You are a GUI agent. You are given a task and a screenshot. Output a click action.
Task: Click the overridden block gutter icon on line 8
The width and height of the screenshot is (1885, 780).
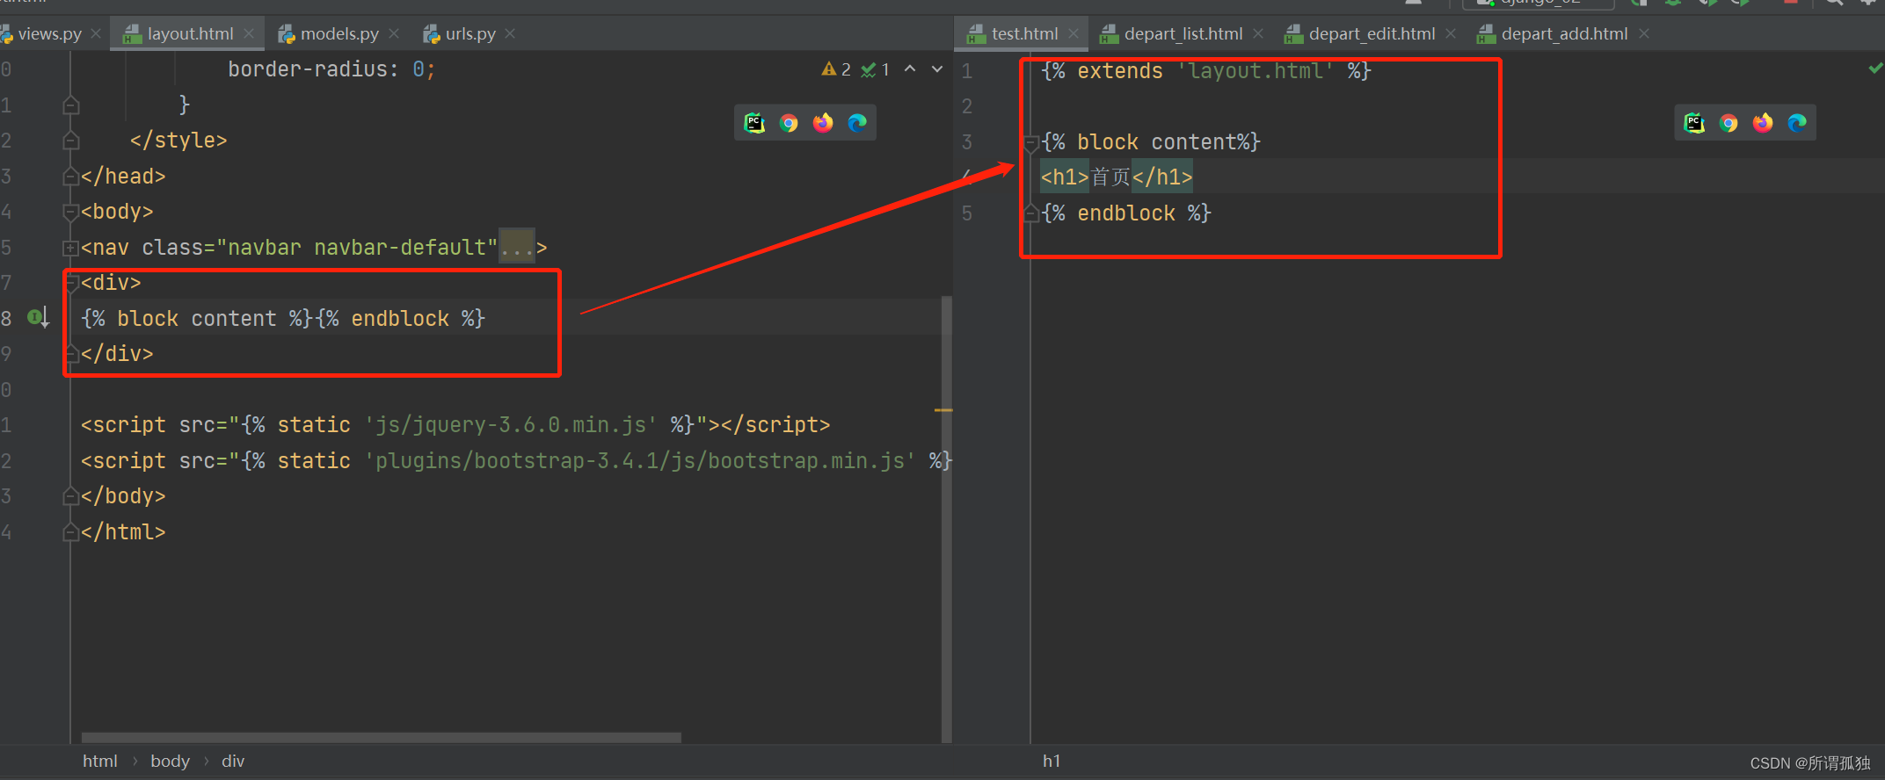point(38,317)
